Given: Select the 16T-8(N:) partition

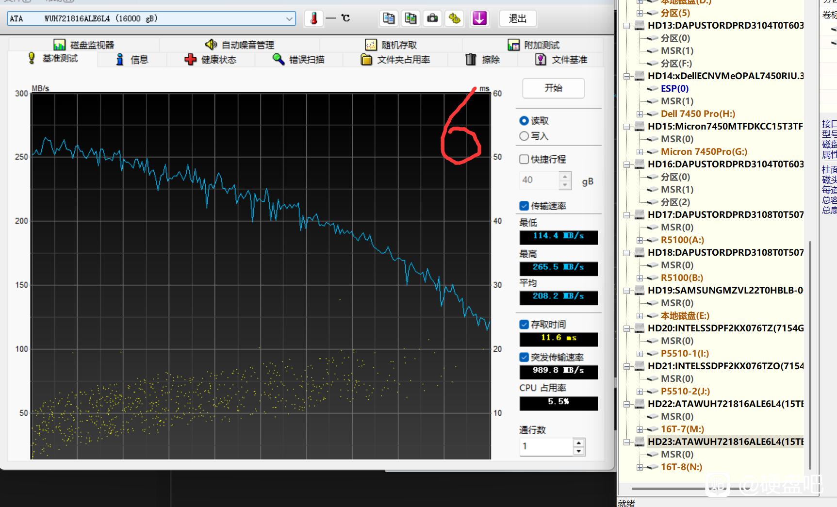Looking at the screenshot, I should (x=681, y=467).
